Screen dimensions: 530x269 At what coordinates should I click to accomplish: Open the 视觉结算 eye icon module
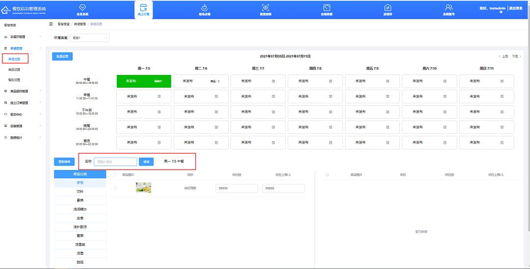coord(265,8)
